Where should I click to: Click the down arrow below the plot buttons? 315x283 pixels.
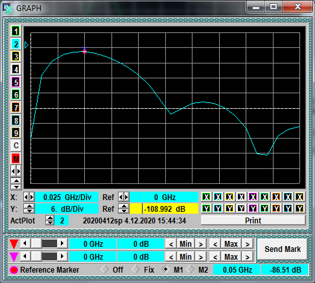pyautogui.click(x=16, y=187)
